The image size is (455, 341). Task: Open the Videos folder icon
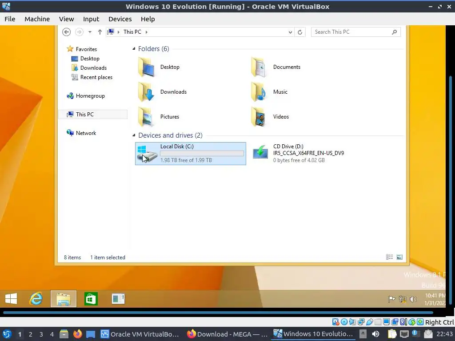point(259,117)
